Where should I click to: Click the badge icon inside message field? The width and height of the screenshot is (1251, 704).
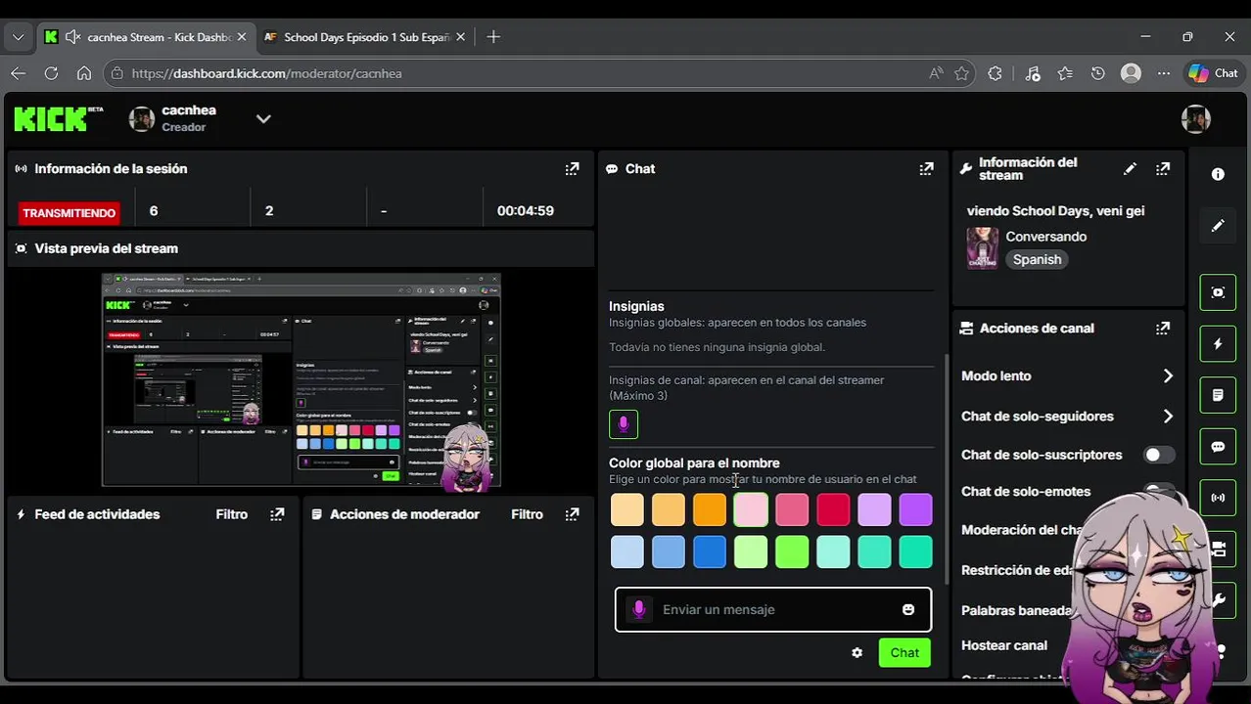click(639, 609)
